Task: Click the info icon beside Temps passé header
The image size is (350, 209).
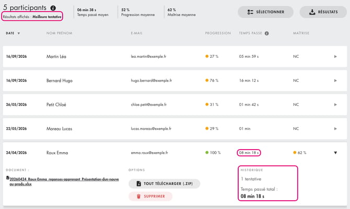Action: pos(267,33)
